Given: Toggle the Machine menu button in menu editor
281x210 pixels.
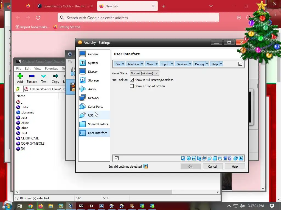Looking at the screenshot, I should pos(134,64).
